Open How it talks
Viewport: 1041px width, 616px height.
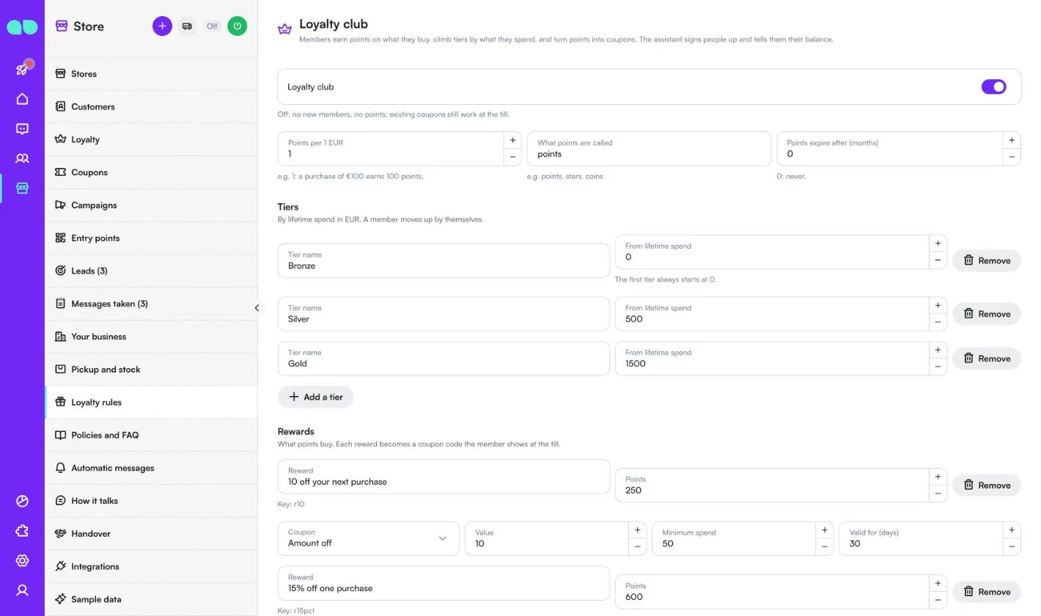coord(151,501)
